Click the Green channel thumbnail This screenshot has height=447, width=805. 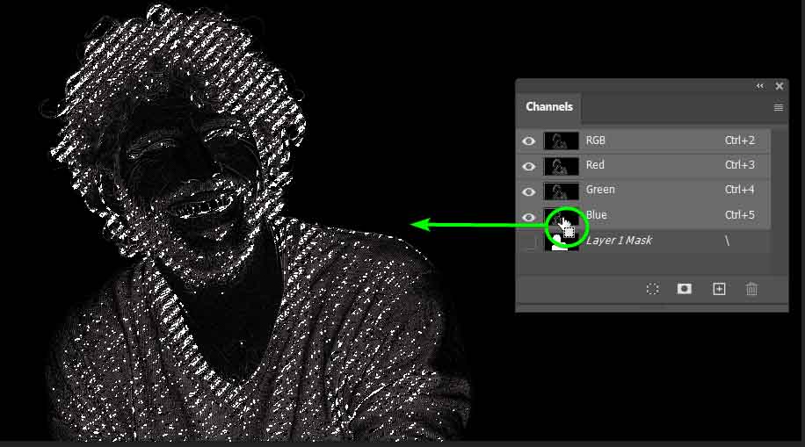point(561,191)
